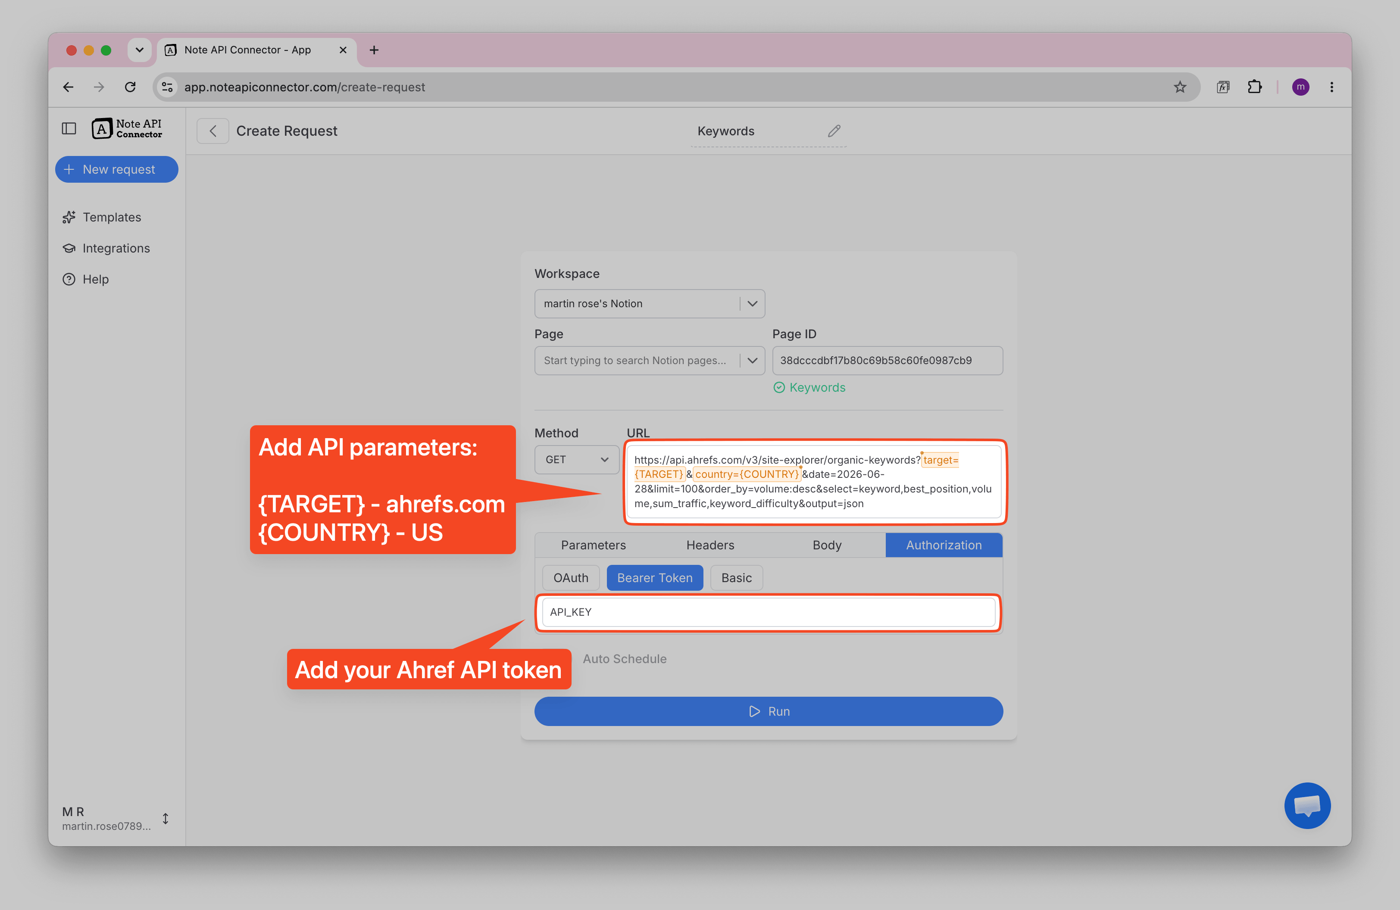Open a new browser tab
The height and width of the screenshot is (910, 1400).
click(374, 50)
